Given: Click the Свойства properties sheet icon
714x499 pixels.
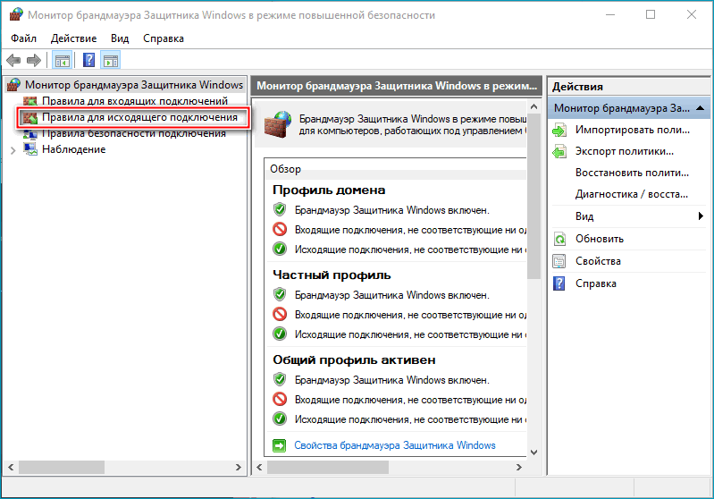Looking at the screenshot, I should (559, 261).
